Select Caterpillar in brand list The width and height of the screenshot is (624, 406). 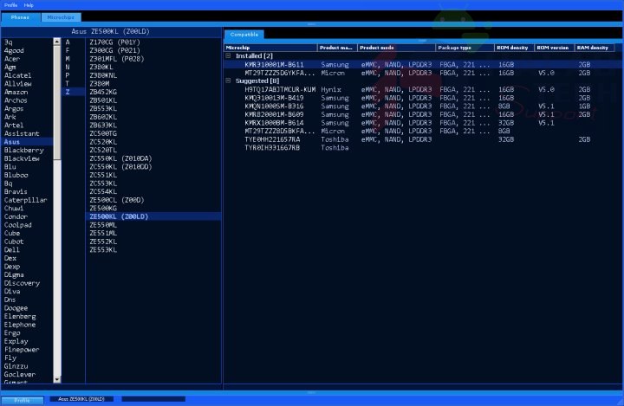27,200
